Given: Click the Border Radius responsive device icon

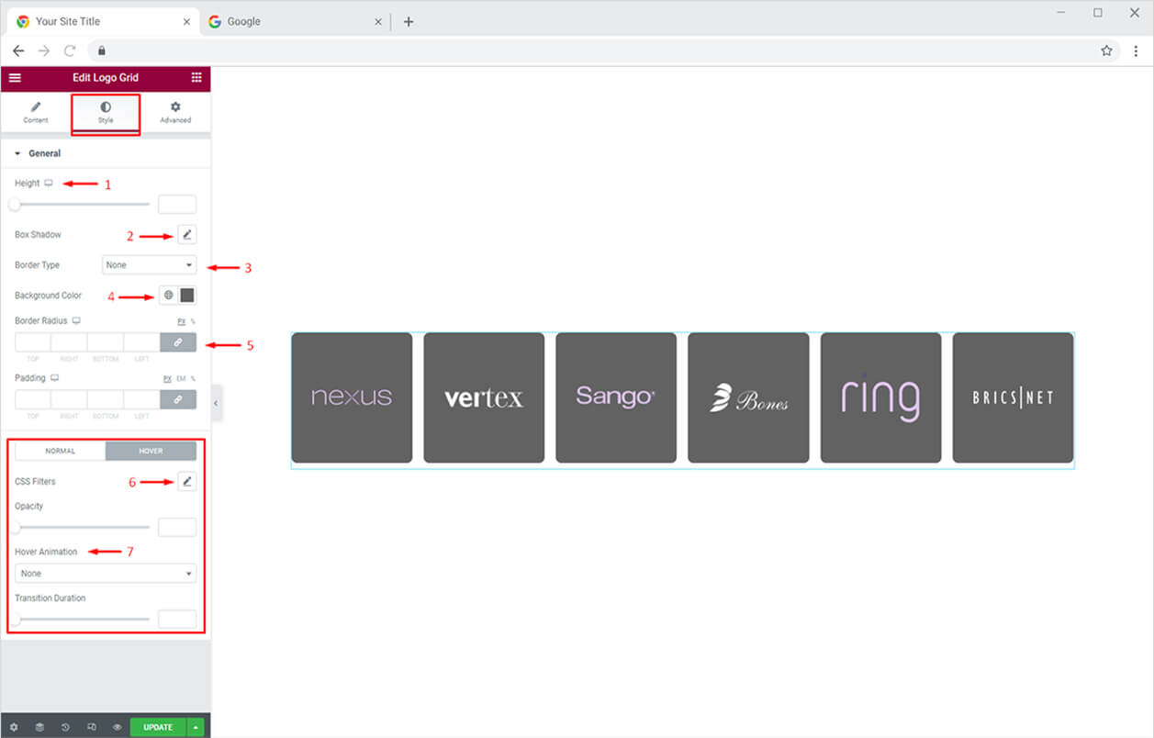Looking at the screenshot, I should [76, 321].
